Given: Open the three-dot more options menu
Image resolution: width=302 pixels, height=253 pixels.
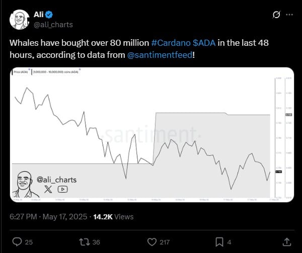Looking at the screenshot, I should click(289, 16).
